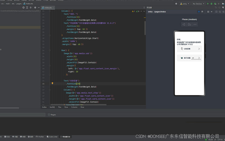The image size is (225, 141).
Task: Click the Debug bug icon
Action: tap(211, 4)
